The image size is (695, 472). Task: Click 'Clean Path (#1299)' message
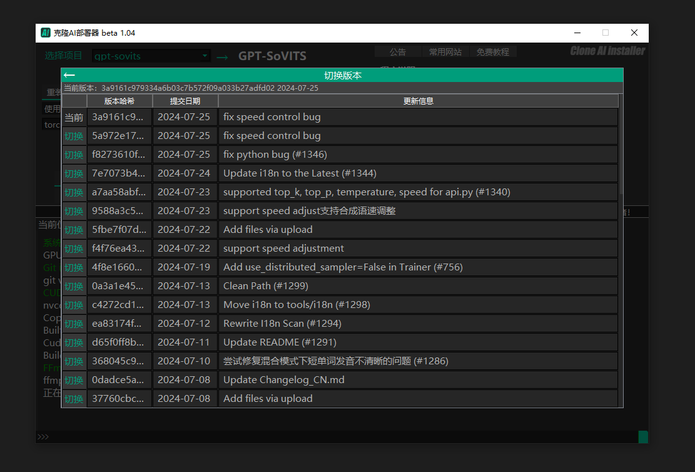[265, 286]
